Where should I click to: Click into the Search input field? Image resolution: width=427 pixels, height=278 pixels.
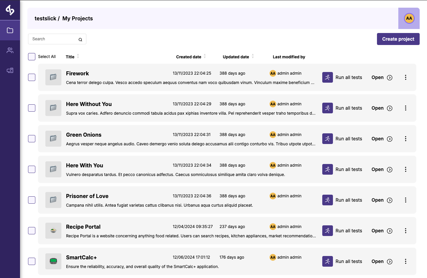[53, 39]
